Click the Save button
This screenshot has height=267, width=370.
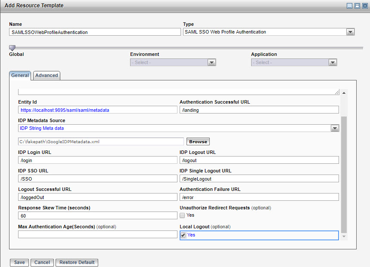19,262
